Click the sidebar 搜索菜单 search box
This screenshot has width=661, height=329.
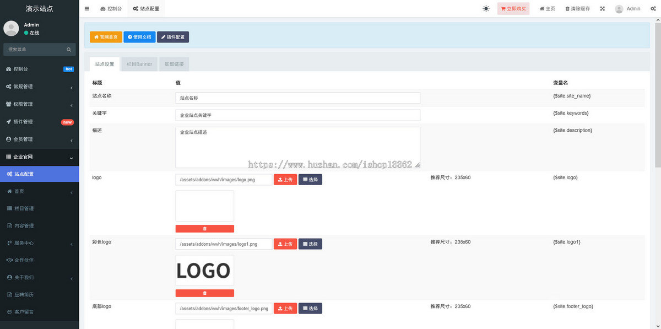coord(34,50)
